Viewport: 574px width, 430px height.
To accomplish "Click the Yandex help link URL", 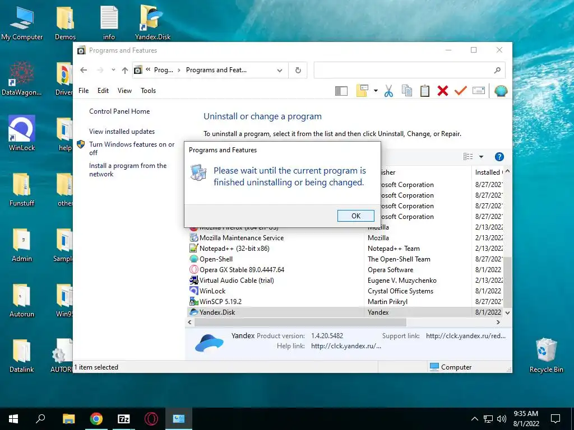I will [x=346, y=346].
